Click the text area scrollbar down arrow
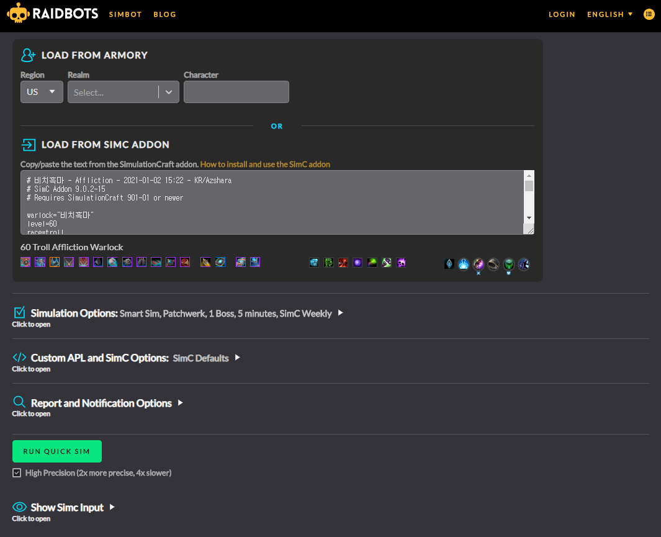Viewport: 661px width, 537px height. [x=529, y=218]
